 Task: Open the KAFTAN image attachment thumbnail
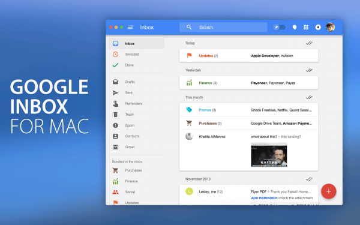point(269,155)
